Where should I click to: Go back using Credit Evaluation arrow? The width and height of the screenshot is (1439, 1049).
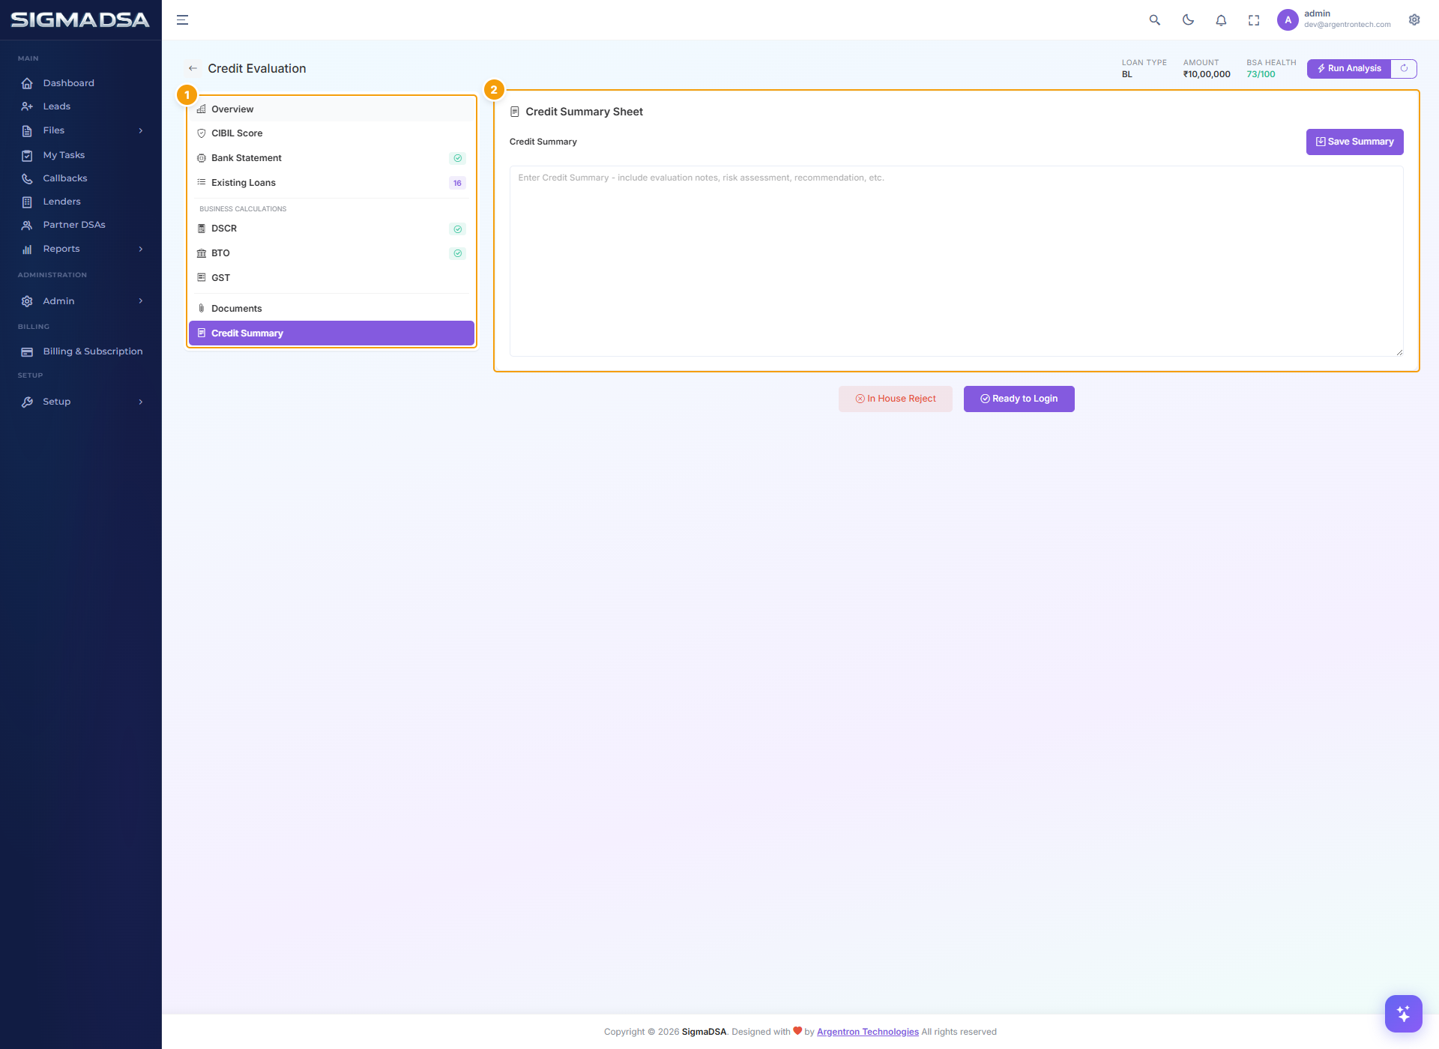click(193, 68)
